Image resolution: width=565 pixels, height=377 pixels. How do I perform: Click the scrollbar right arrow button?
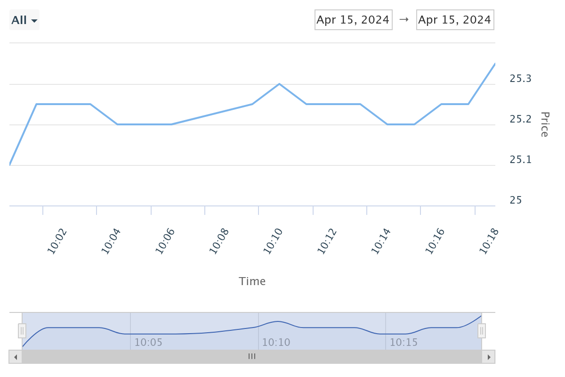(489, 357)
